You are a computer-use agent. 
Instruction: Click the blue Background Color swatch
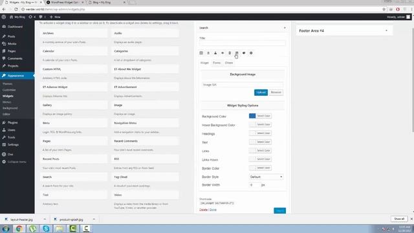tap(252, 116)
